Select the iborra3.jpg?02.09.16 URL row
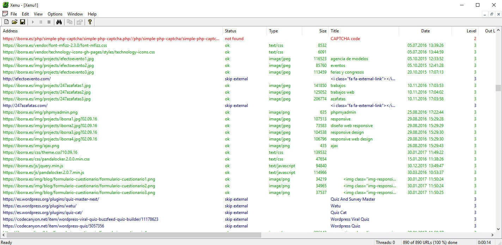 pos(50,132)
